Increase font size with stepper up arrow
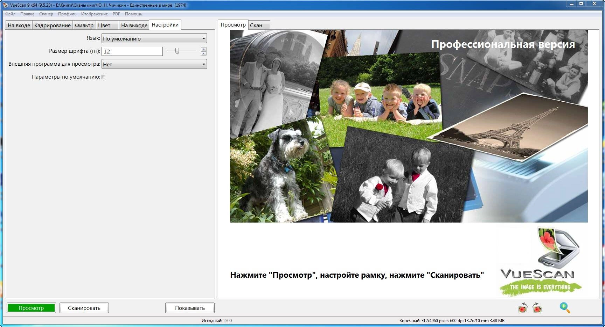This screenshot has height=327, width=605. coord(204,49)
